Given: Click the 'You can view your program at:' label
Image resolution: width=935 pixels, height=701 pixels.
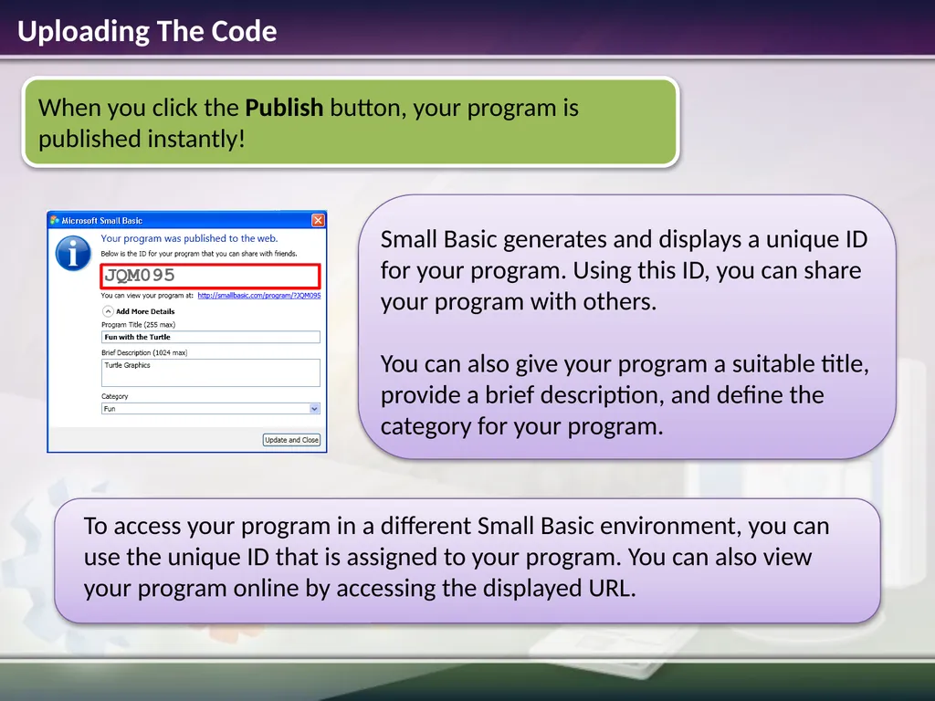Looking at the screenshot, I should click(x=147, y=296).
